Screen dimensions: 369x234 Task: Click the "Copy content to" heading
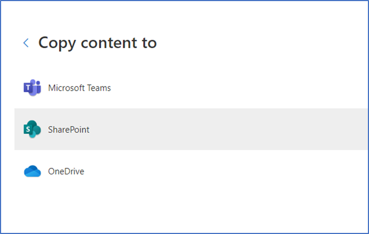click(x=97, y=43)
